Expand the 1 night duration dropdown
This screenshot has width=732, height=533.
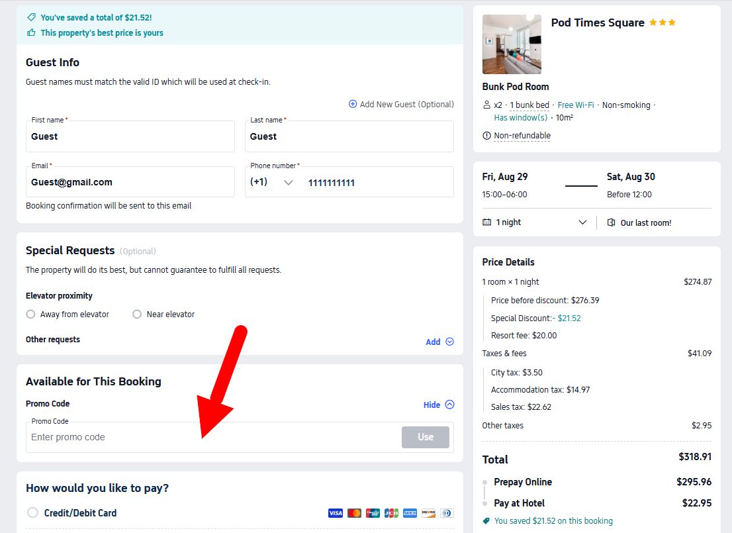pyautogui.click(x=582, y=222)
